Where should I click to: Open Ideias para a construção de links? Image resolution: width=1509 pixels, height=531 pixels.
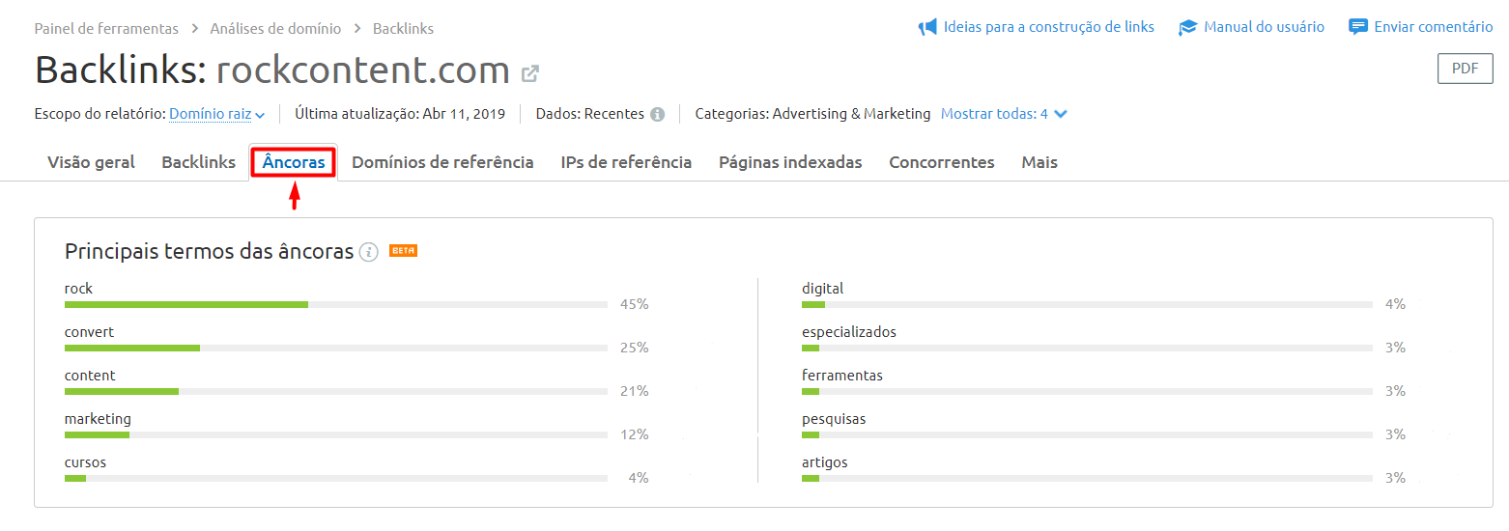[1049, 27]
